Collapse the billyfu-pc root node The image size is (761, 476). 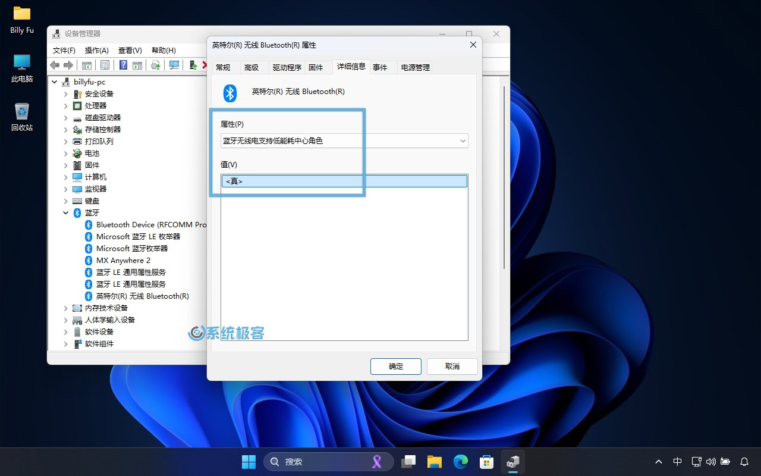point(55,82)
